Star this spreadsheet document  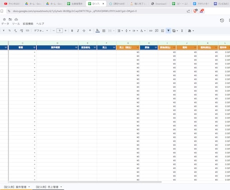[4, 19]
